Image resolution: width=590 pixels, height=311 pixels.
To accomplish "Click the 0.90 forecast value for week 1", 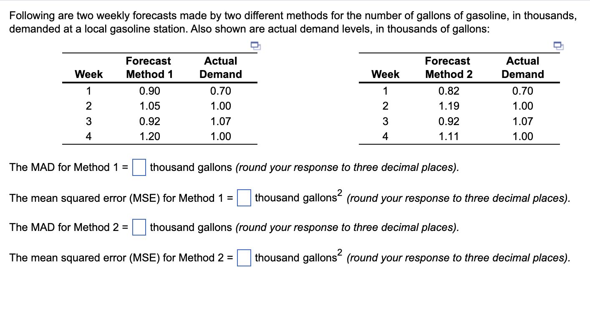I will [x=149, y=91].
